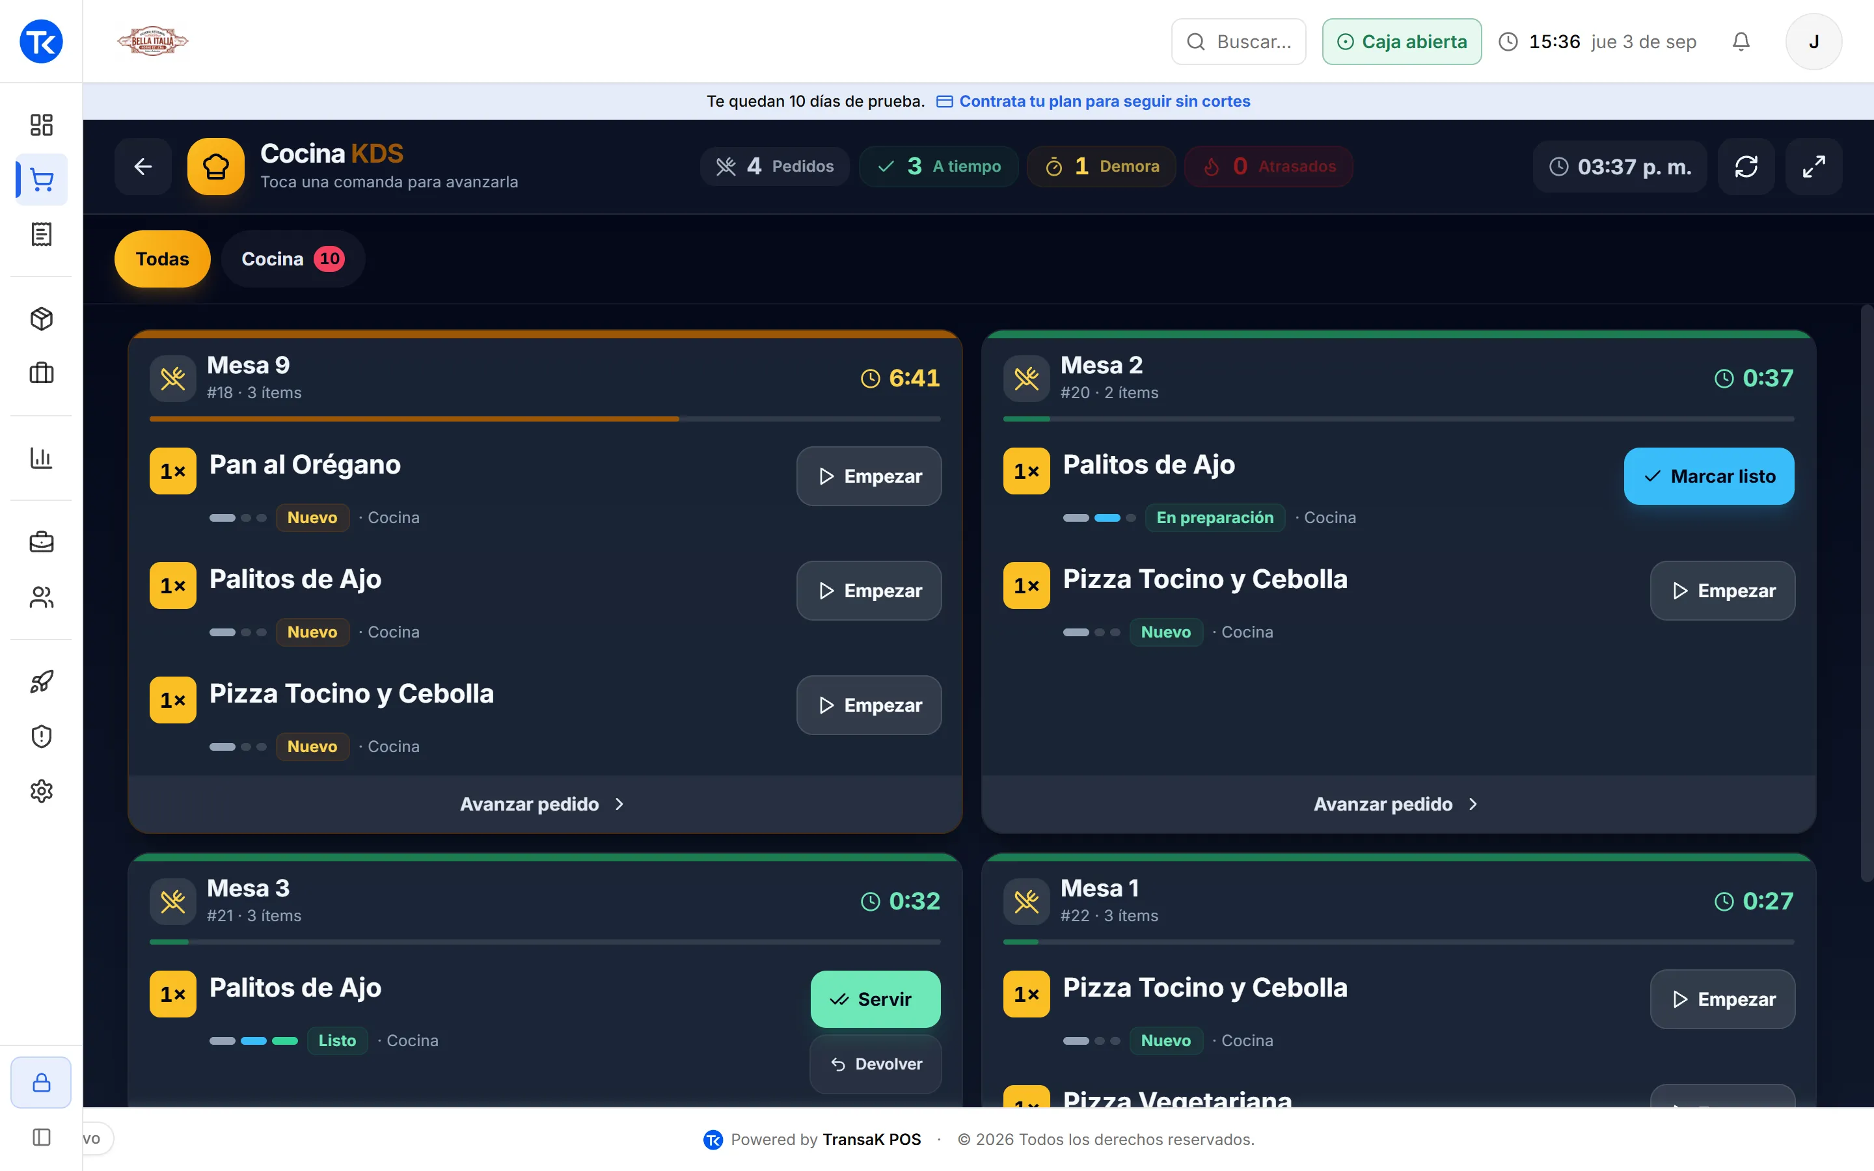The image size is (1874, 1171).
Task: Go back with the arrow button
Action: click(x=143, y=167)
